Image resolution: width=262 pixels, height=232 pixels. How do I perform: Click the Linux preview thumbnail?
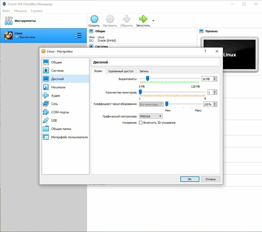[239, 55]
